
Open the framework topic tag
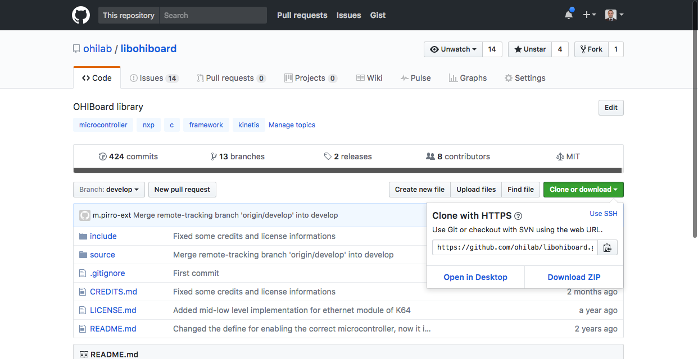pos(206,125)
